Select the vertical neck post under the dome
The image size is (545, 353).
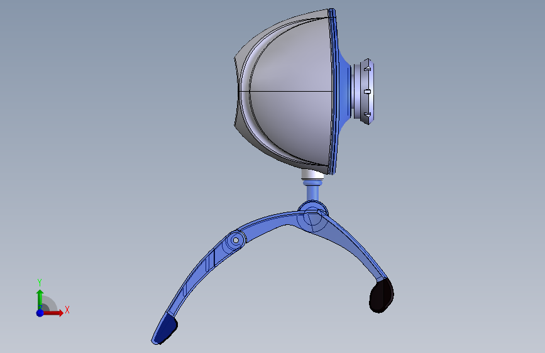pyautogui.click(x=312, y=193)
